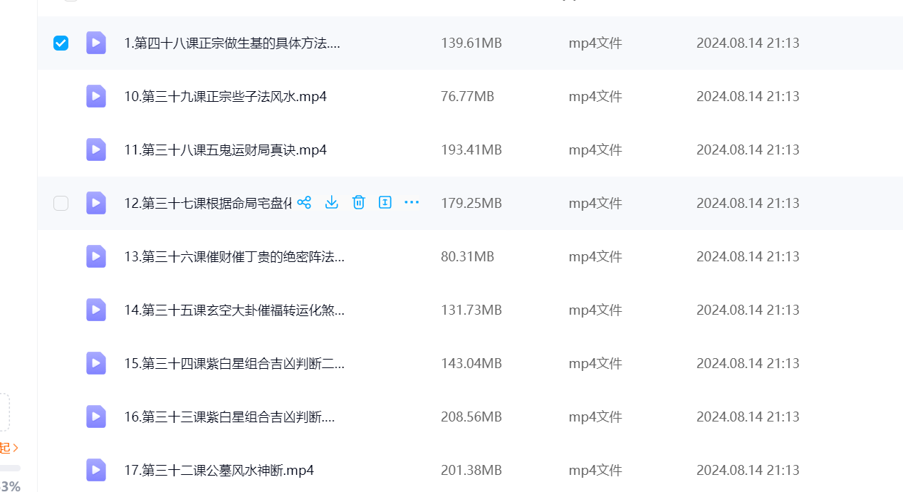
Task: Click the video file icon of file 17
Action: coord(96,470)
